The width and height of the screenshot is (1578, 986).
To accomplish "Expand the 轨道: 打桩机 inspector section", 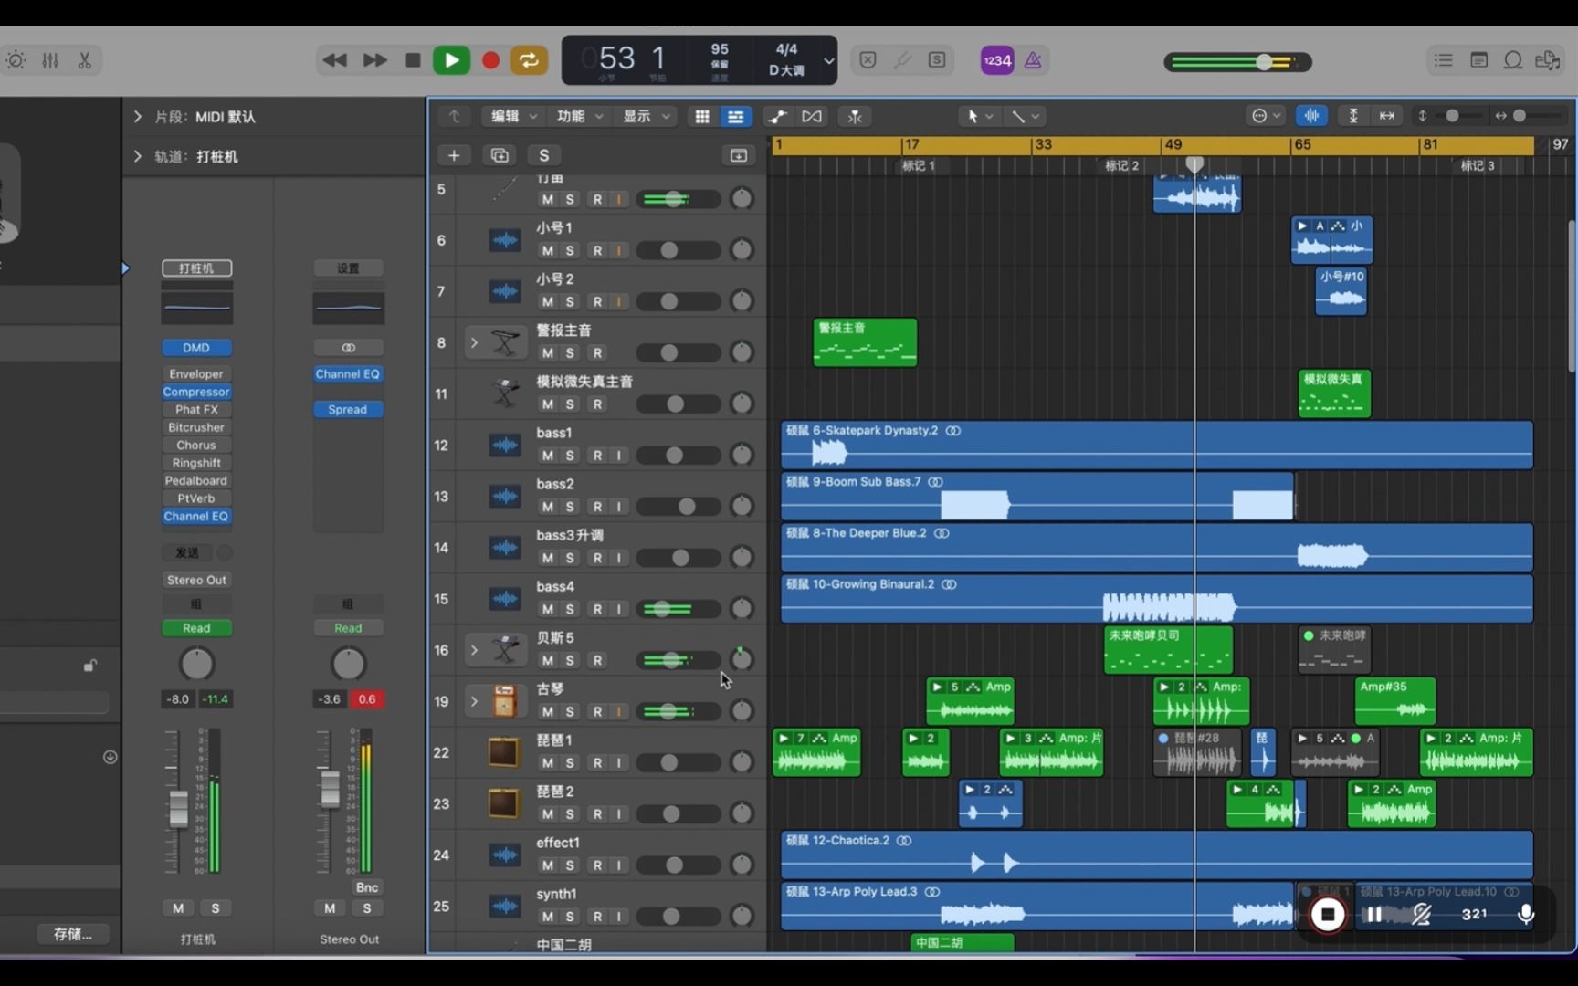I will pyautogui.click(x=137, y=156).
